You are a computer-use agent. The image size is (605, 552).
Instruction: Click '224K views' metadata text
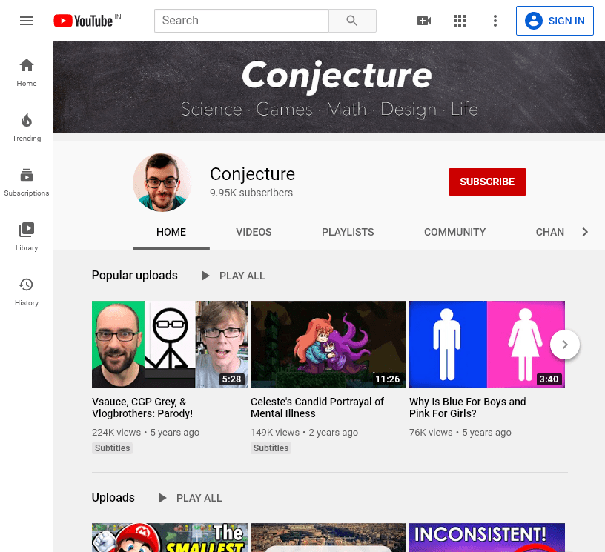[116, 433]
